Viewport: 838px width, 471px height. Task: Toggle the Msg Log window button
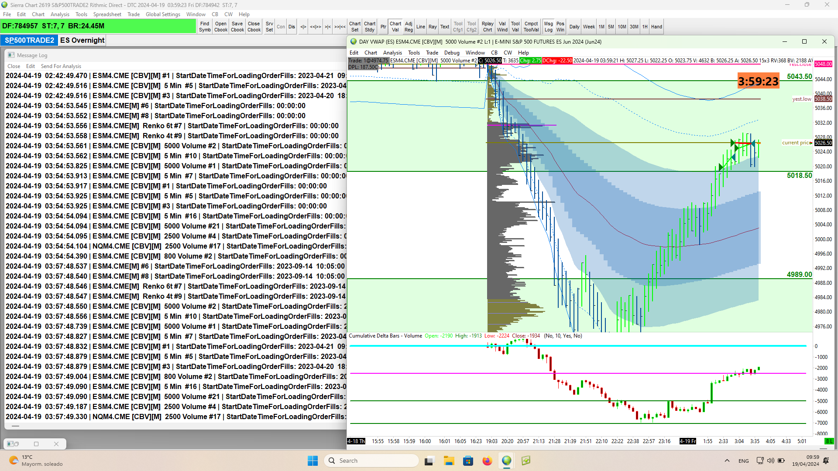tap(548, 27)
